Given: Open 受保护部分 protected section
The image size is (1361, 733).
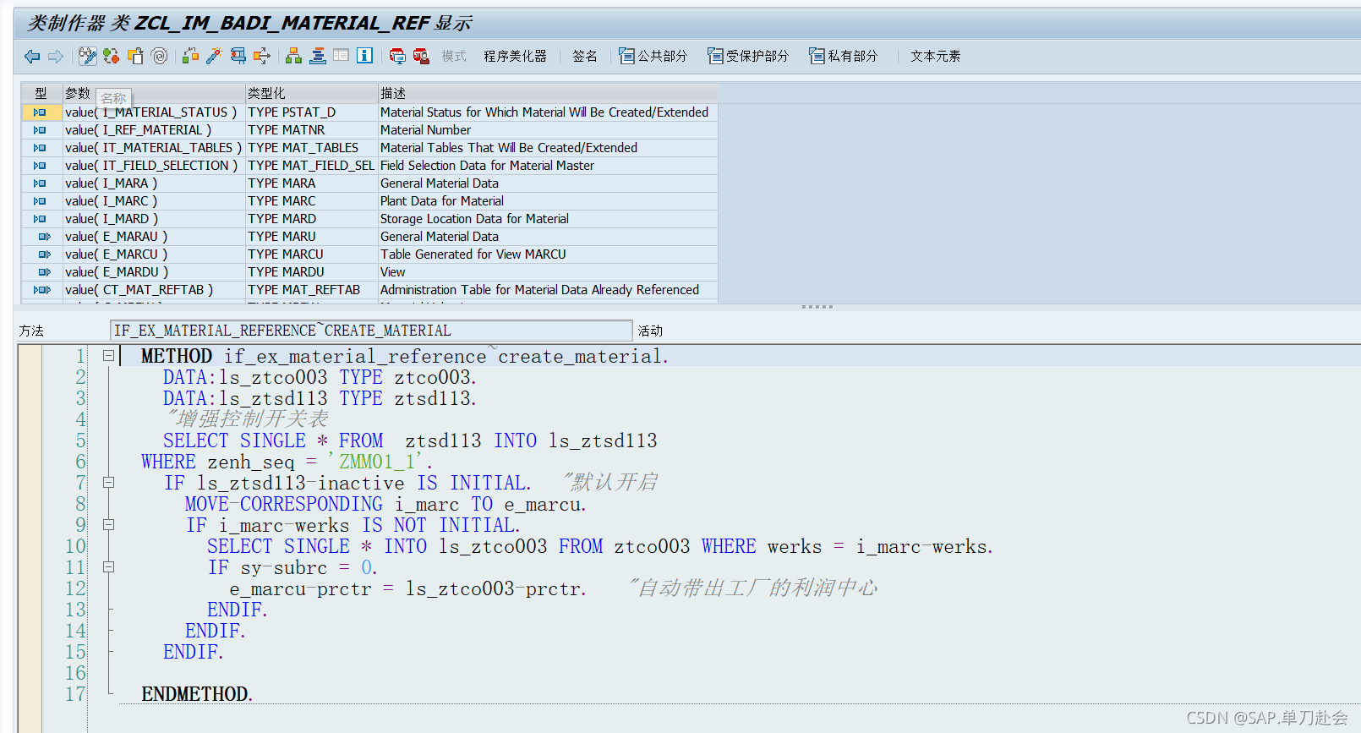Looking at the screenshot, I should [747, 57].
